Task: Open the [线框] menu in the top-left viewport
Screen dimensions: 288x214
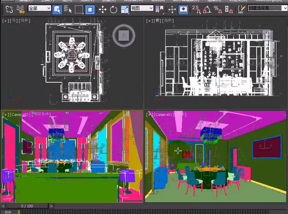Action: coord(24,21)
